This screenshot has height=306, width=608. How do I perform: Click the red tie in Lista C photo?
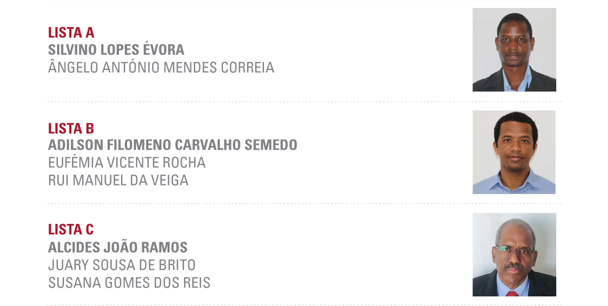[x=513, y=293]
